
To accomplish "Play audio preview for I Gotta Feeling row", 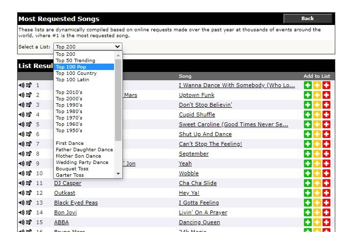I will tap(22, 203).
